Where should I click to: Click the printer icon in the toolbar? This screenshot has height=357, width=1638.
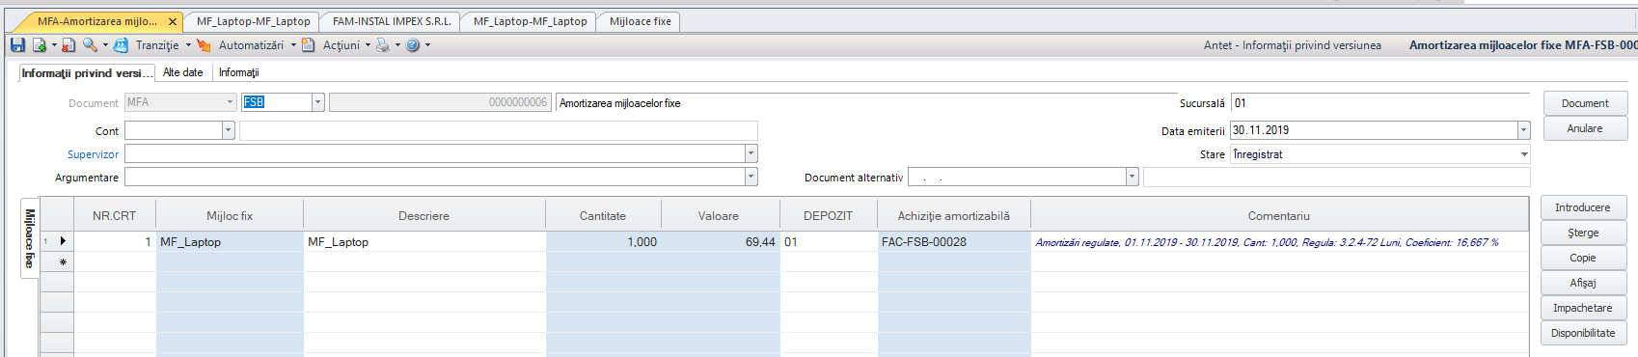pyautogui.click(x=383, y=45)
